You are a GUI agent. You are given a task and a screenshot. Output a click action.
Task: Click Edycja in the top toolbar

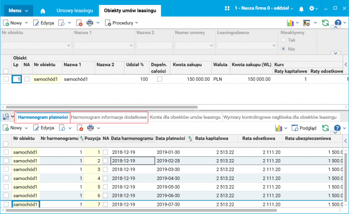click(44, 23)
